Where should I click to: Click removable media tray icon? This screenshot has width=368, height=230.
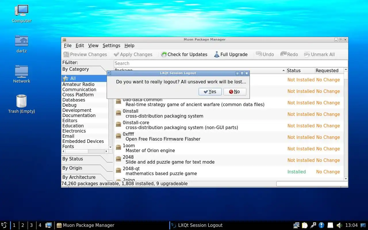pyautogui.click(x=330, y=225)
